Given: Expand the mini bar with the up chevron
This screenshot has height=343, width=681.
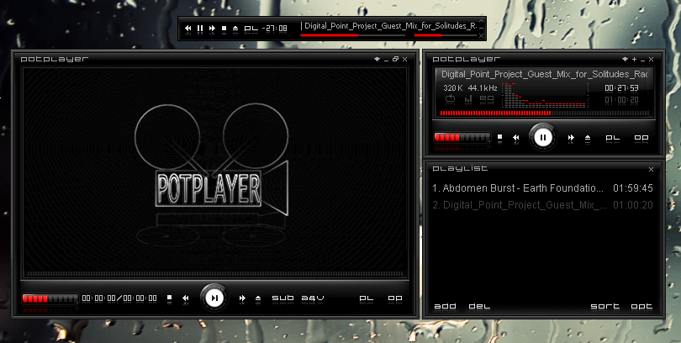Looking at the screenshot, I should [481, 20].
